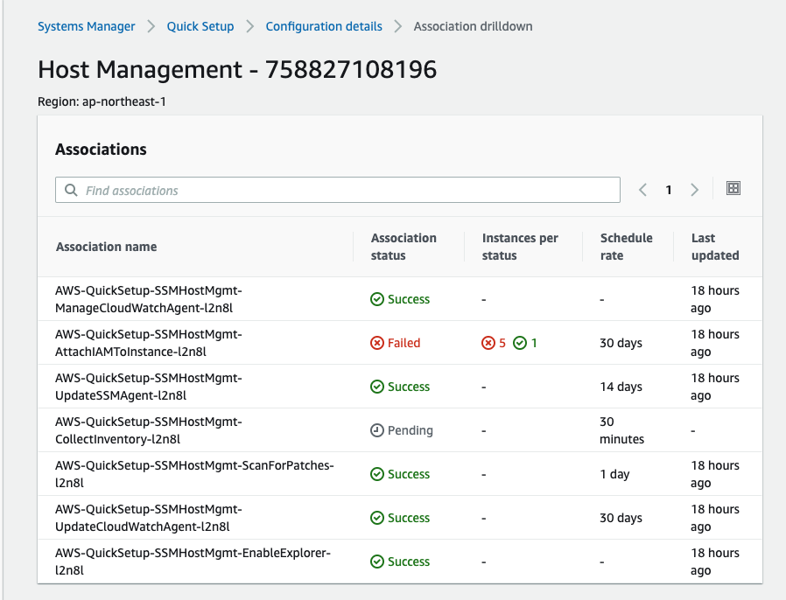Viewport: 786px width, 600px height.
Task: Click the Failed status red X icon
Action: [377, 343]
